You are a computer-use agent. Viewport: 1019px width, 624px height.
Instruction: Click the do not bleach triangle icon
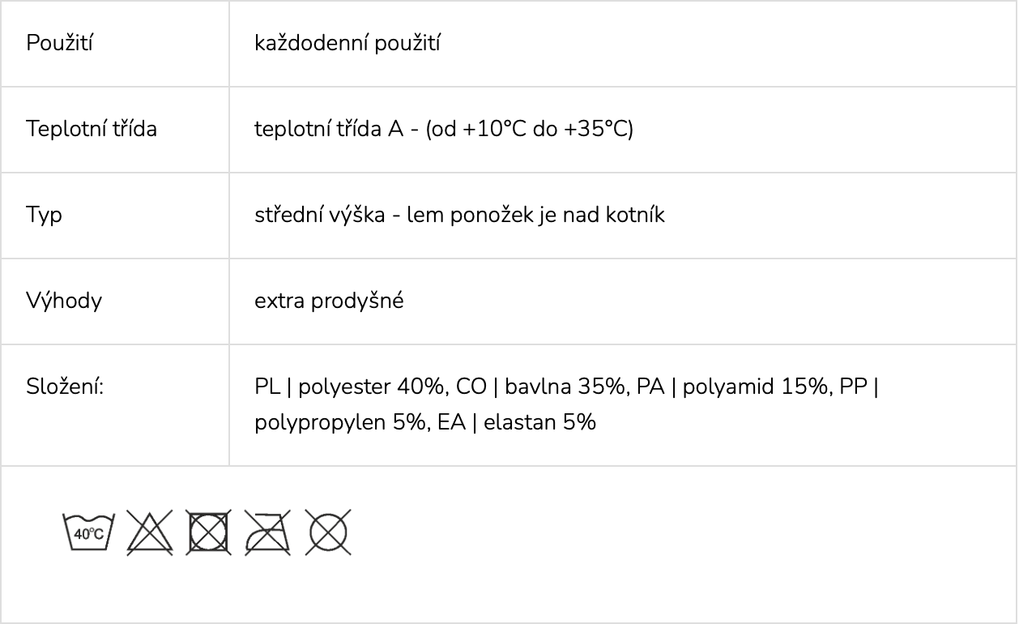tap(150, 532)
